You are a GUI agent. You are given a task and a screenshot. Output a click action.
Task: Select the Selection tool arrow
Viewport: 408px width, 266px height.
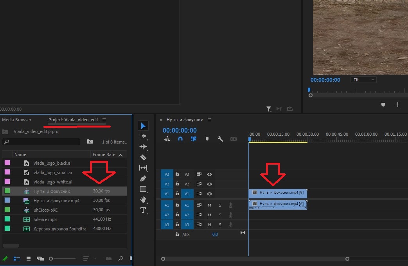[143, 126]
